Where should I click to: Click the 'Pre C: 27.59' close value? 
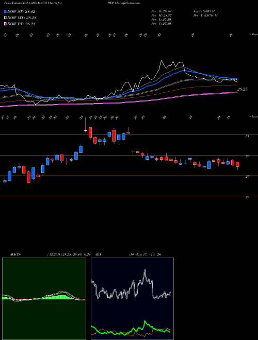tap(162, 24)
